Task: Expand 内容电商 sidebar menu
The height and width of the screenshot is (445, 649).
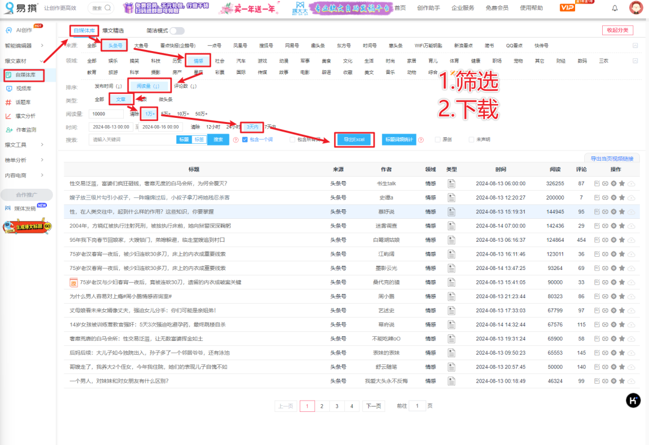Action: [x=24, y=175]
